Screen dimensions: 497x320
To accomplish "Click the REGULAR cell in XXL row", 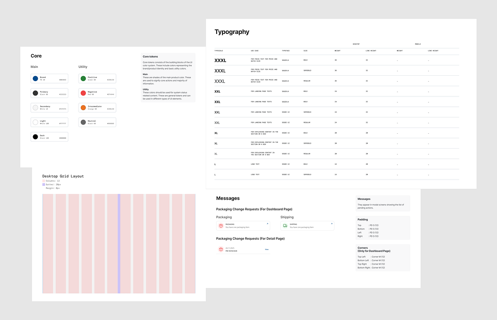I will (x=308, y=123).
